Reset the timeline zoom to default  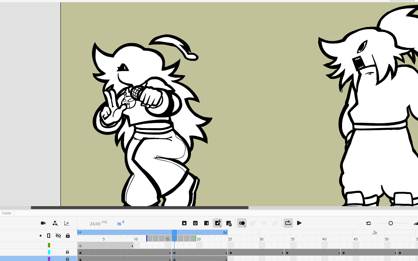pyautogui.click(x=369, y=223)
